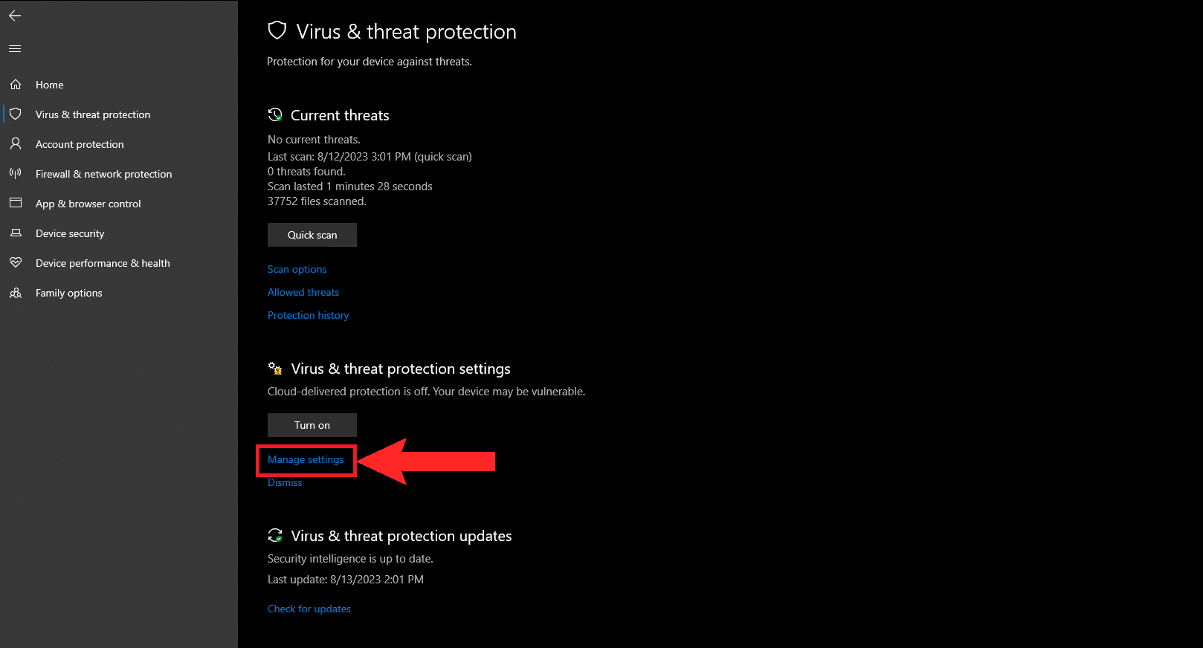Dismiss the cloud protection warning
Viewport: 1203px width, 648px height.
pyautogui.click(x=285, y=483)
